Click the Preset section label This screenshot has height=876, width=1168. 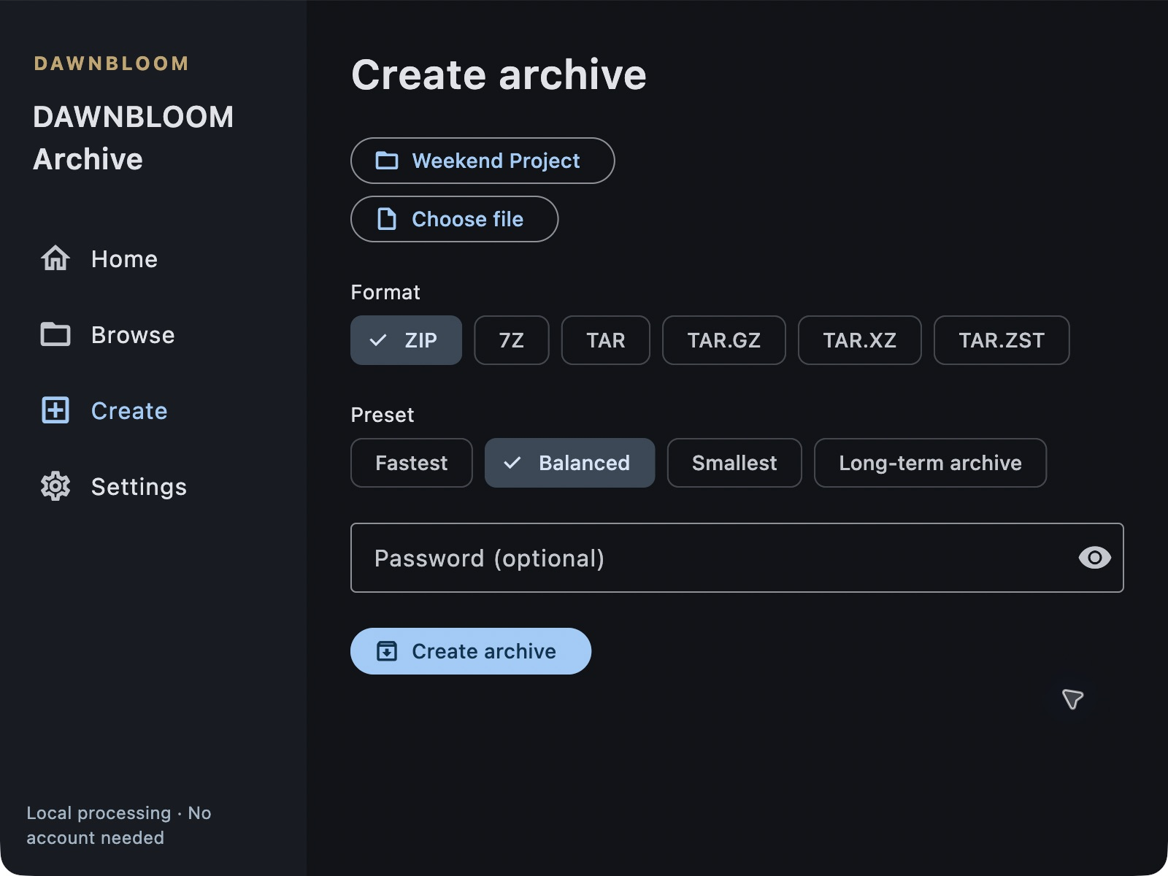tap(383, 415)
